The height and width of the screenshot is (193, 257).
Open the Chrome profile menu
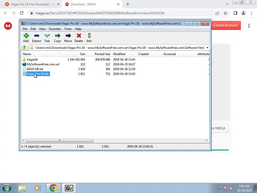tap(243, 13)
